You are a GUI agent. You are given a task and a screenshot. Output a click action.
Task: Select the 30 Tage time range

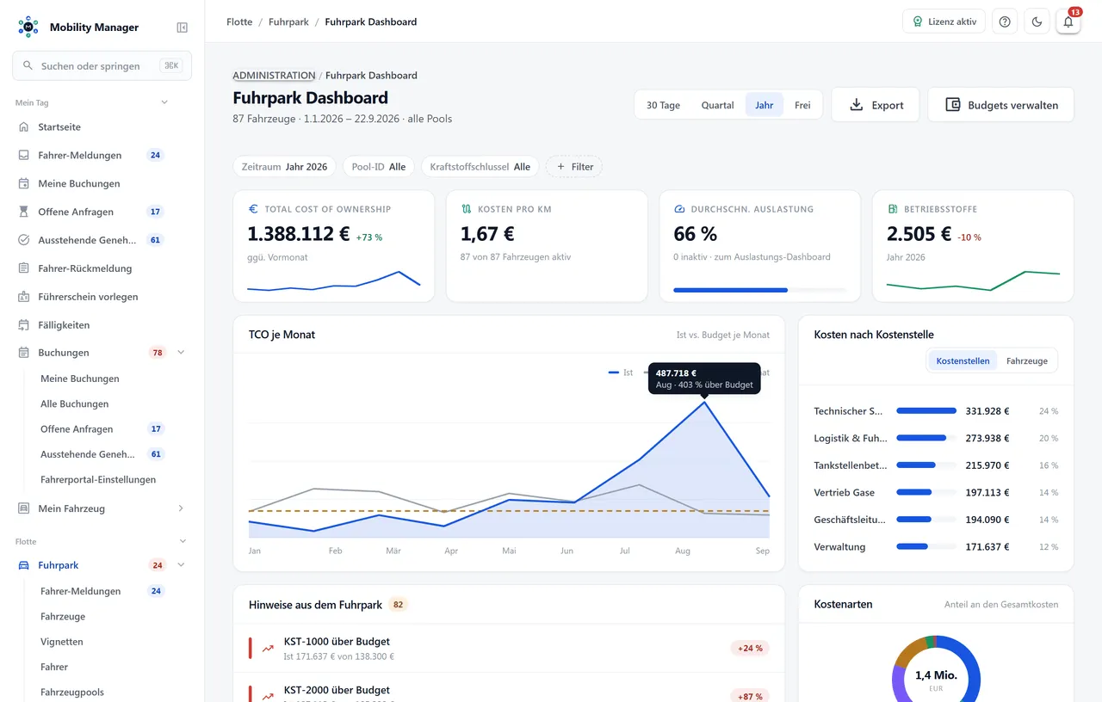663,105
